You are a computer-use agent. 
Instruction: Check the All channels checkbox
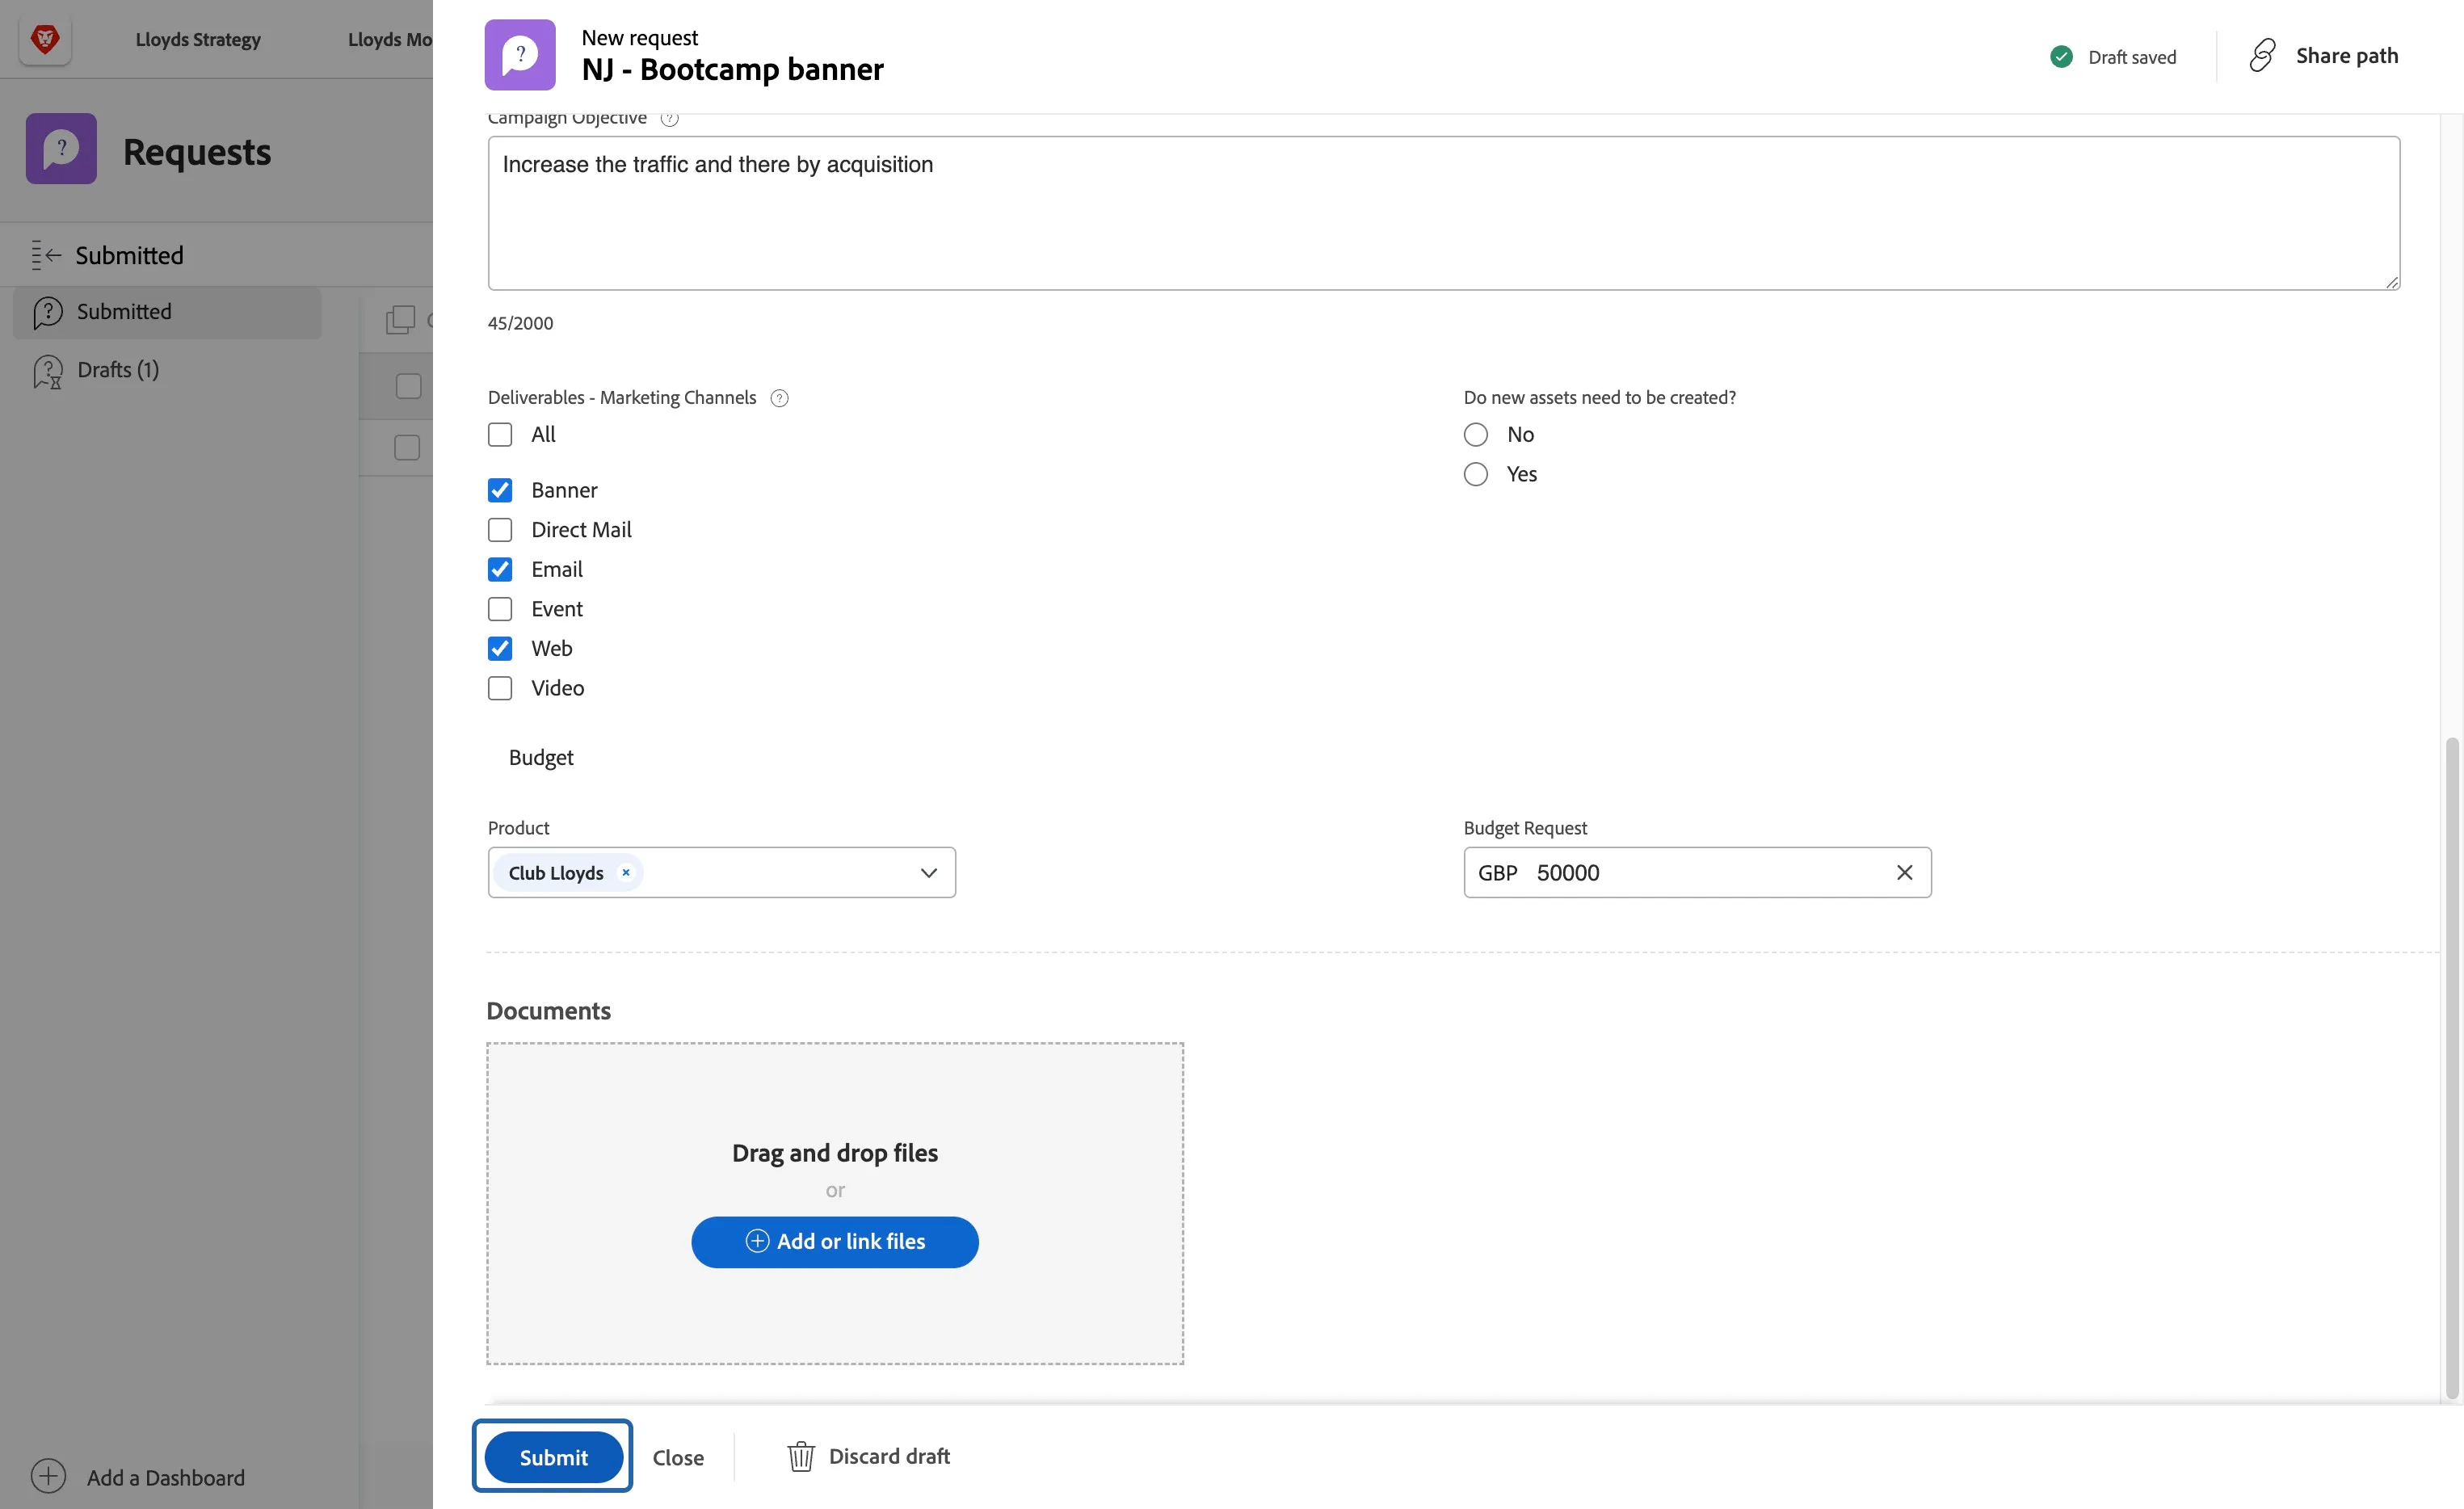500,435
